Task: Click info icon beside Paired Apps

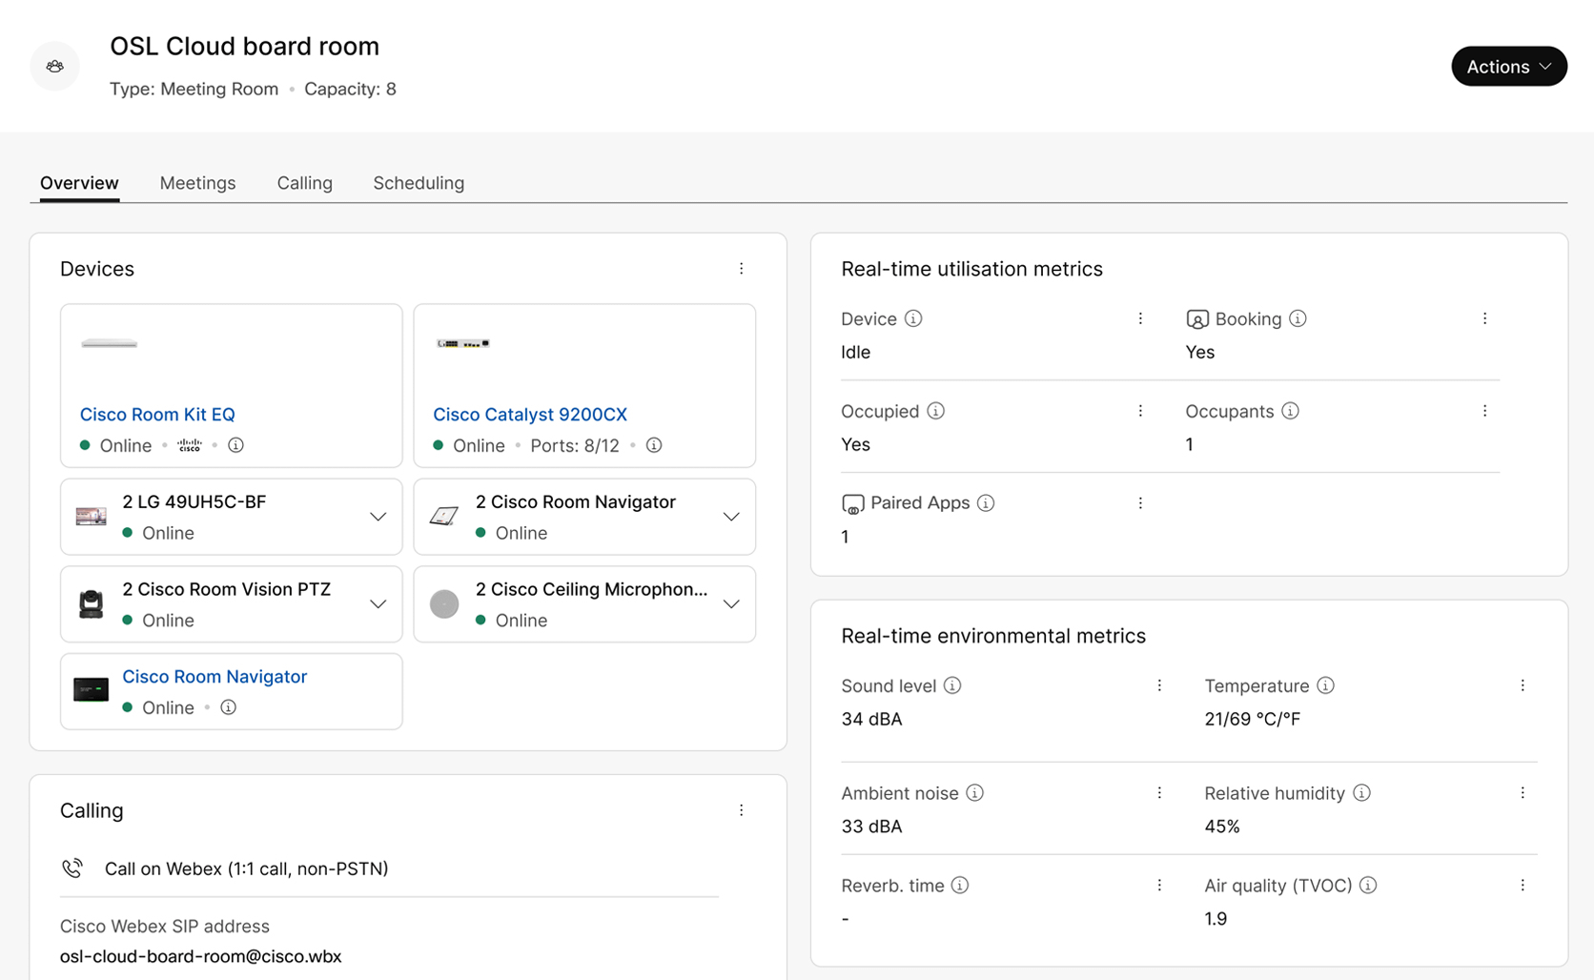Action: [986, 502]
